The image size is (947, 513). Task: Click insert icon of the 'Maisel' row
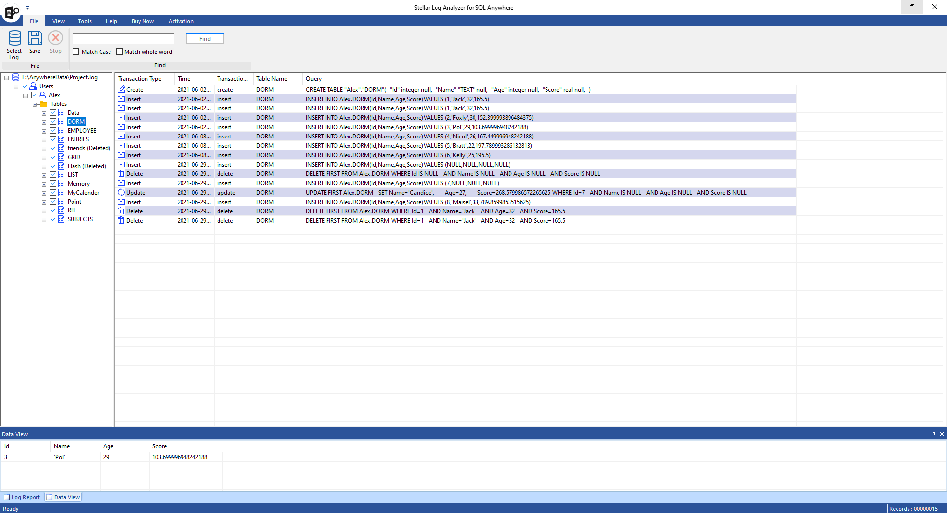(x=121, y=202)
